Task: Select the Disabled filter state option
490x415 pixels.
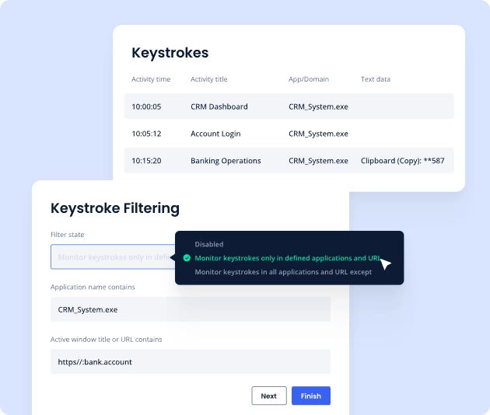Action: pos(209,244)
